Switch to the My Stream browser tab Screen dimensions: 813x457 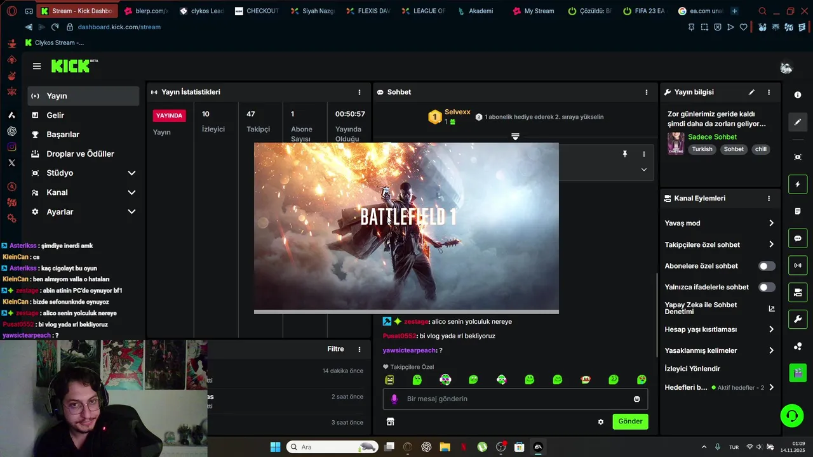click(534, 11)
